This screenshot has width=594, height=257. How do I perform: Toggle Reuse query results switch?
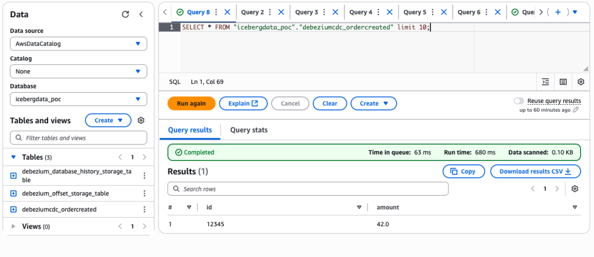point(519,101)
